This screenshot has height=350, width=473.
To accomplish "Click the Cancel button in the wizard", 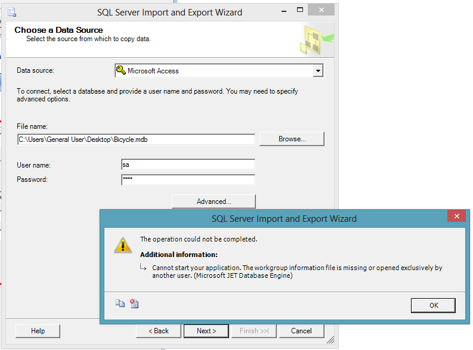I will [x=301, y=331].
